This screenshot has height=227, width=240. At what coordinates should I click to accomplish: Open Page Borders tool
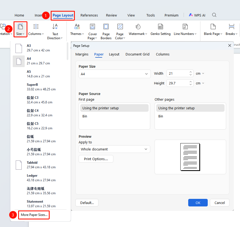click(x=106, y=27)
